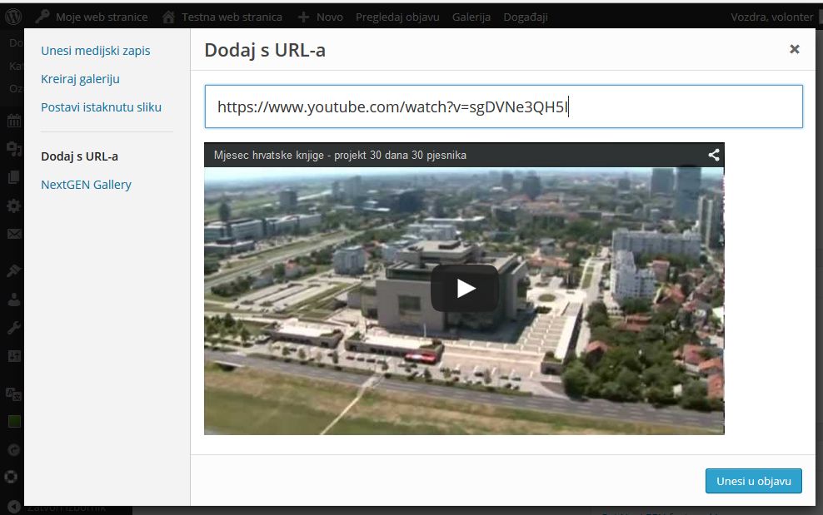Open the Moje web stranice menu
This screenshot has height=515, width=823.
pyautogui.click(x=102, y=17)
